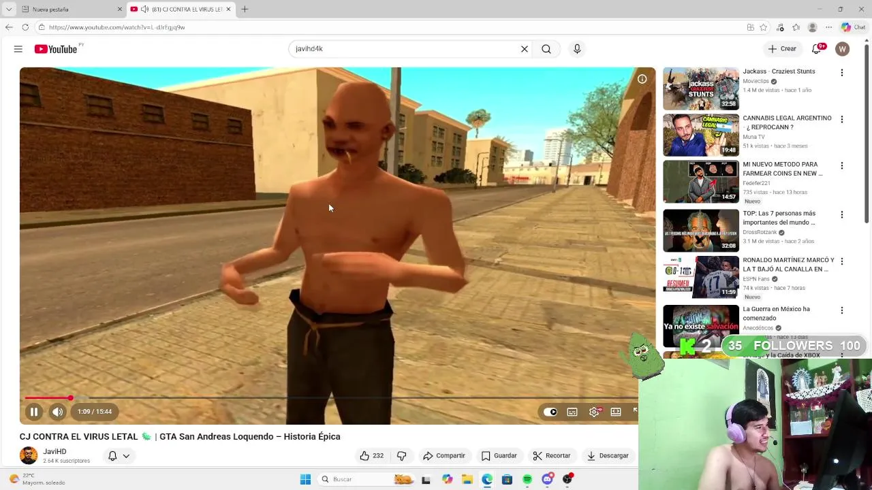Viewport: 872px width, 490px height.
Task: Open the favorites list icon
Action: (x=796, y=27)
